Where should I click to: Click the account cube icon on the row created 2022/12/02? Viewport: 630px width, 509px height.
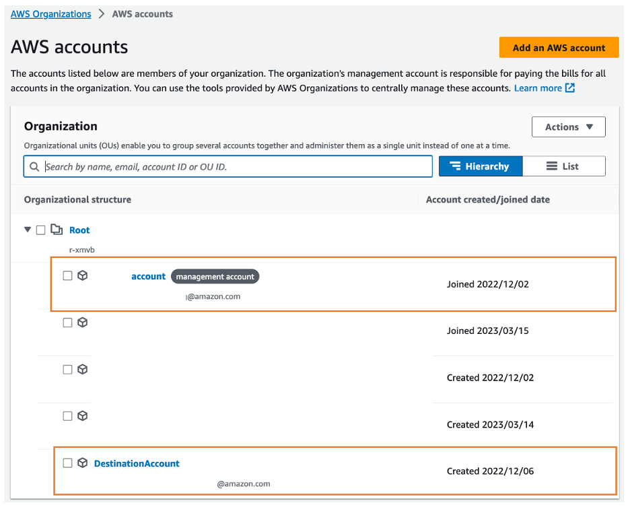[82, 369]
